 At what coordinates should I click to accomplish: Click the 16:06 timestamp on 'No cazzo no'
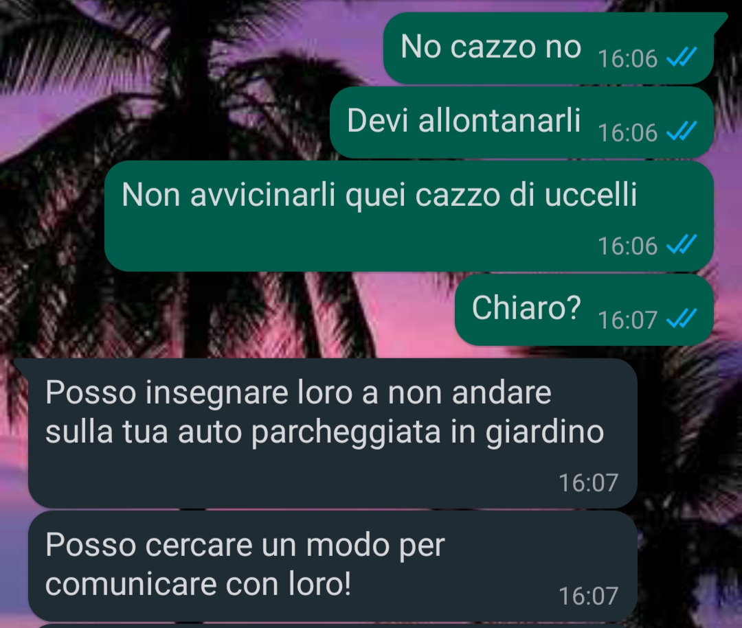[627, 59]
